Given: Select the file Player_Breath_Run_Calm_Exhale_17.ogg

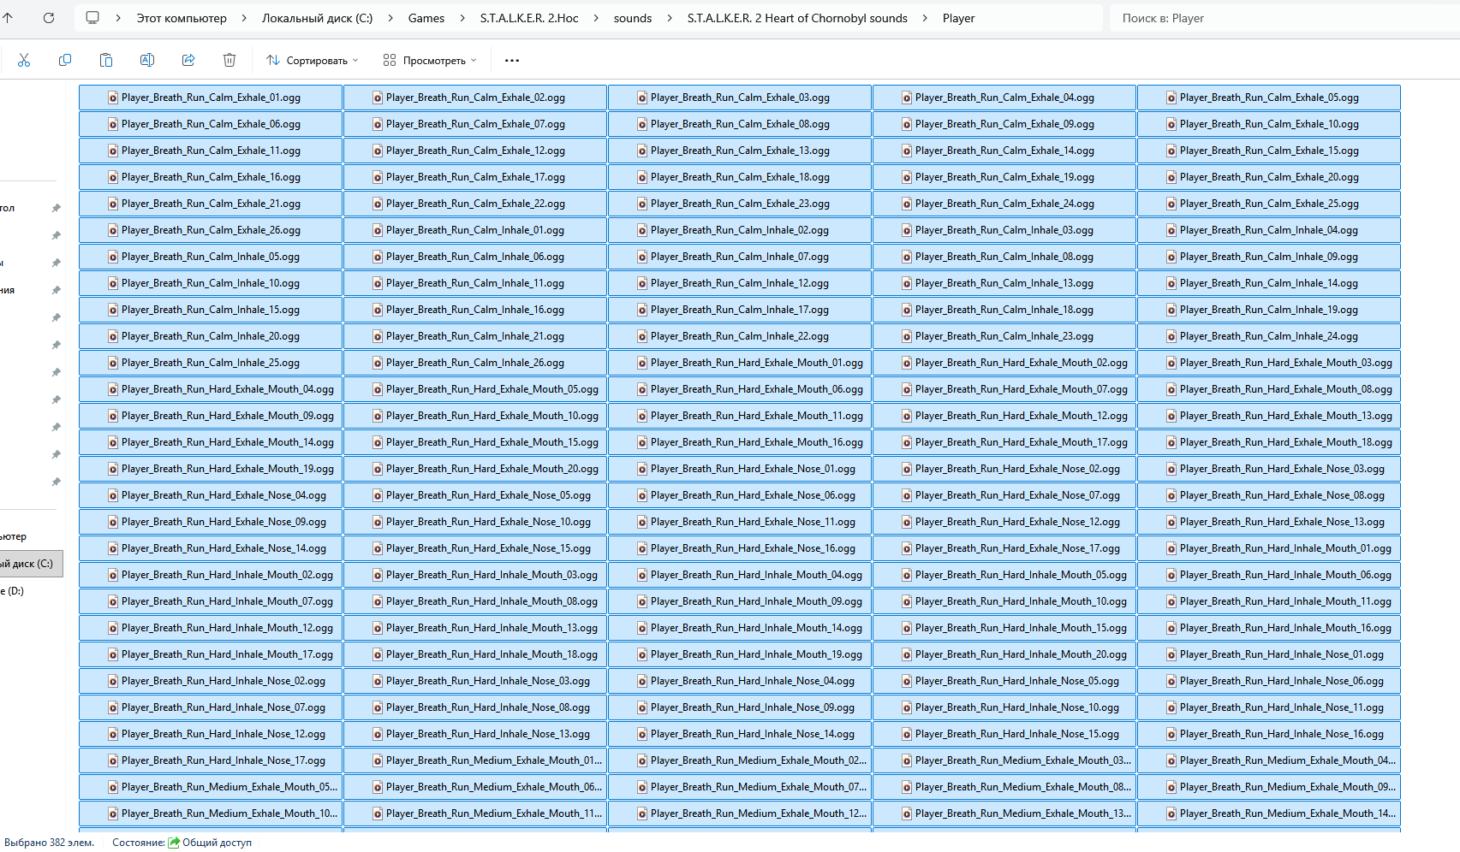Looking at the screenshot, I should 475,177.
